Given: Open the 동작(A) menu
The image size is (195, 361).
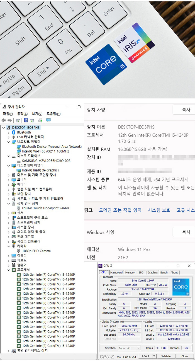Looking at the screenshot, I should [22, 114].
